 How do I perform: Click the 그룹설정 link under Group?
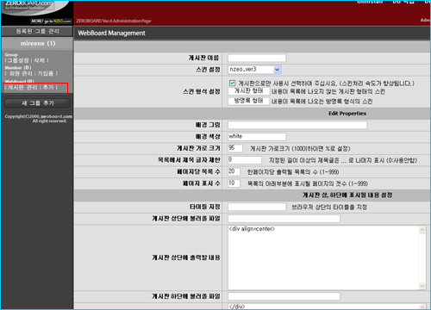click(18, 60)
